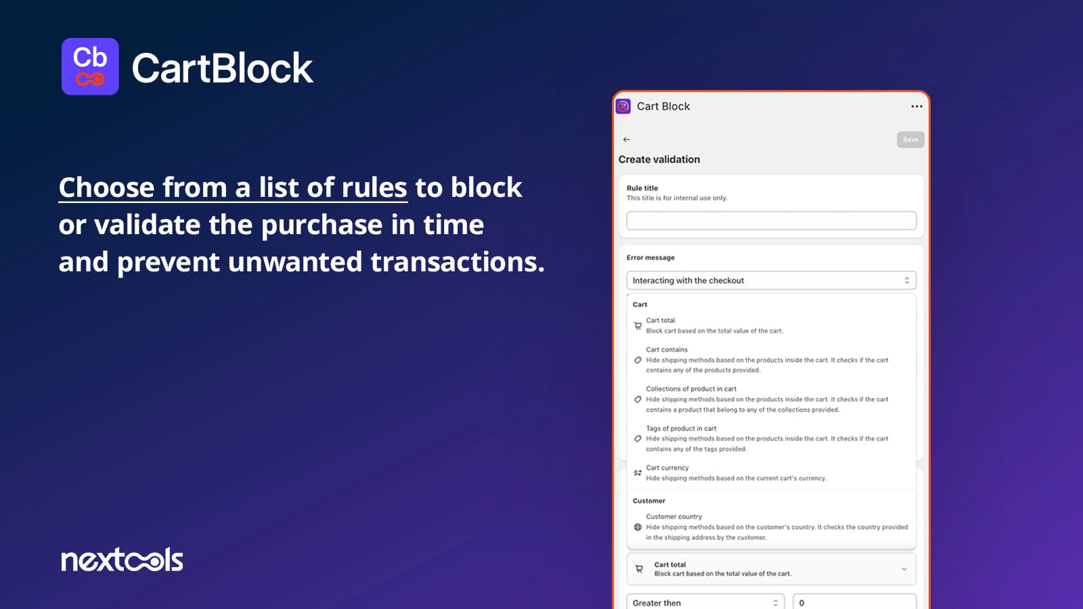Screen dimensions: 1083x609
Task: Focus the Rule title text field
Action: (x=771, y=221)
